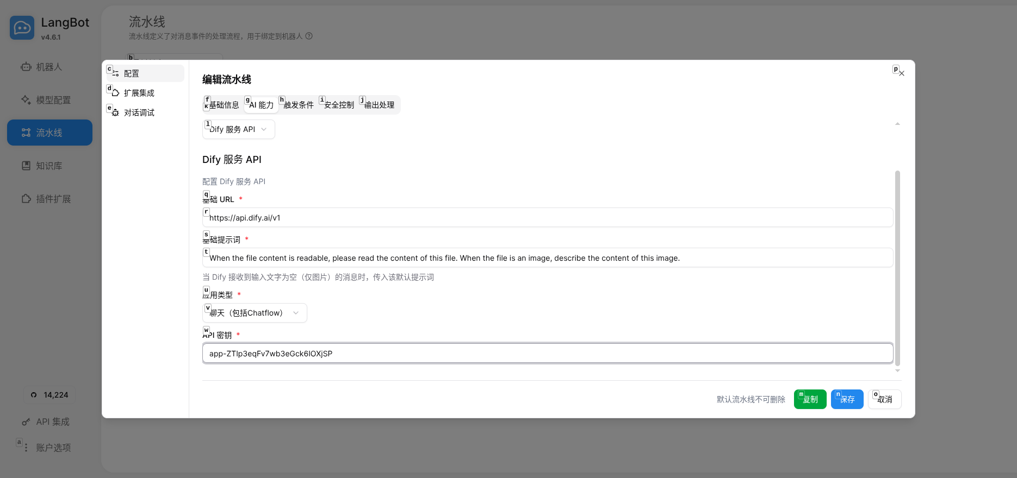Open the API 集成 section

(x=52, y=422)
